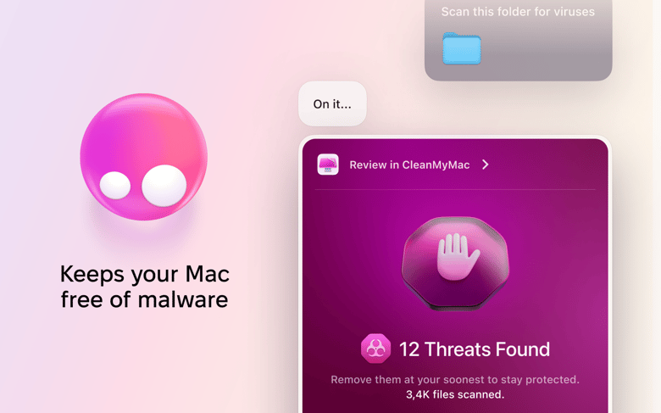Click the blue folder icon

[462, 48]
